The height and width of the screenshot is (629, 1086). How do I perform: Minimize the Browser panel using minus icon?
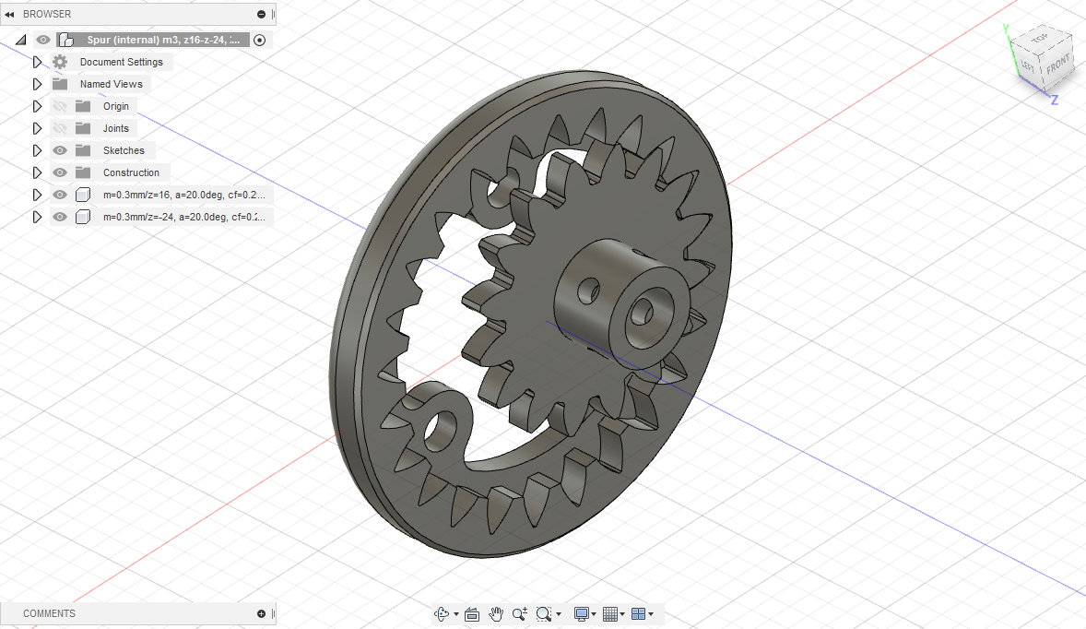coord(261,14)
